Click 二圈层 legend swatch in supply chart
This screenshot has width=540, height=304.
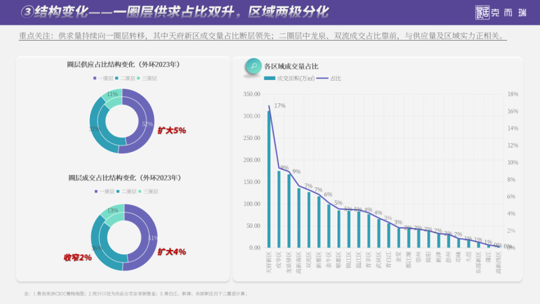(x=117, y=78)
